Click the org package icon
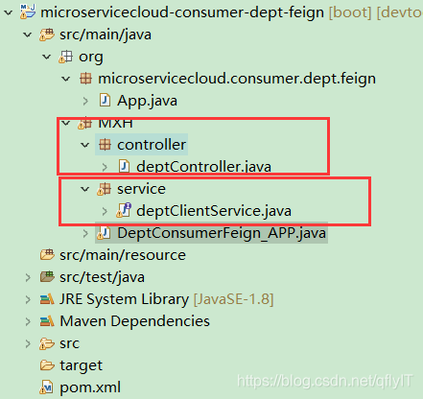Screen dimensions: 423x399 66,57
